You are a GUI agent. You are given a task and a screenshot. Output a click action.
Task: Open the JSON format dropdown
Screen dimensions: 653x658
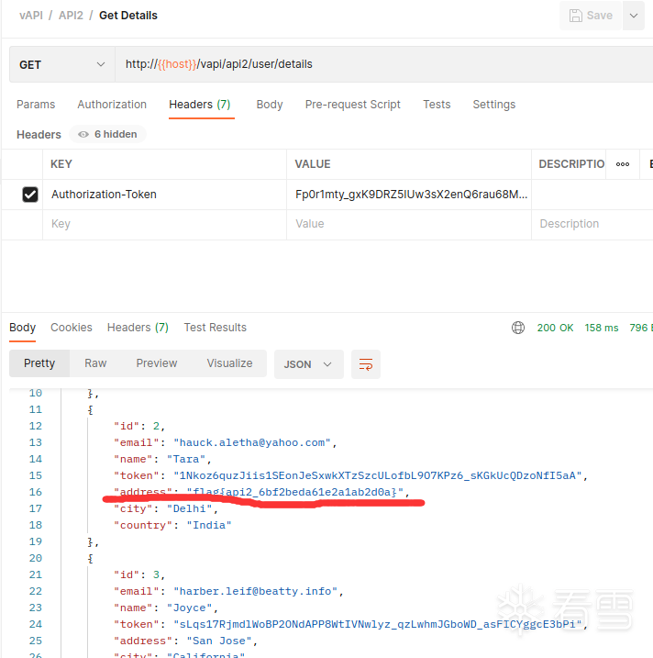point(308,364)
